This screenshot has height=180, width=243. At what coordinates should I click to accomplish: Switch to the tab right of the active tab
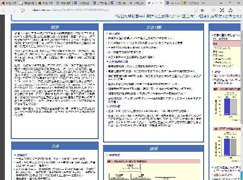coord(173,3)
